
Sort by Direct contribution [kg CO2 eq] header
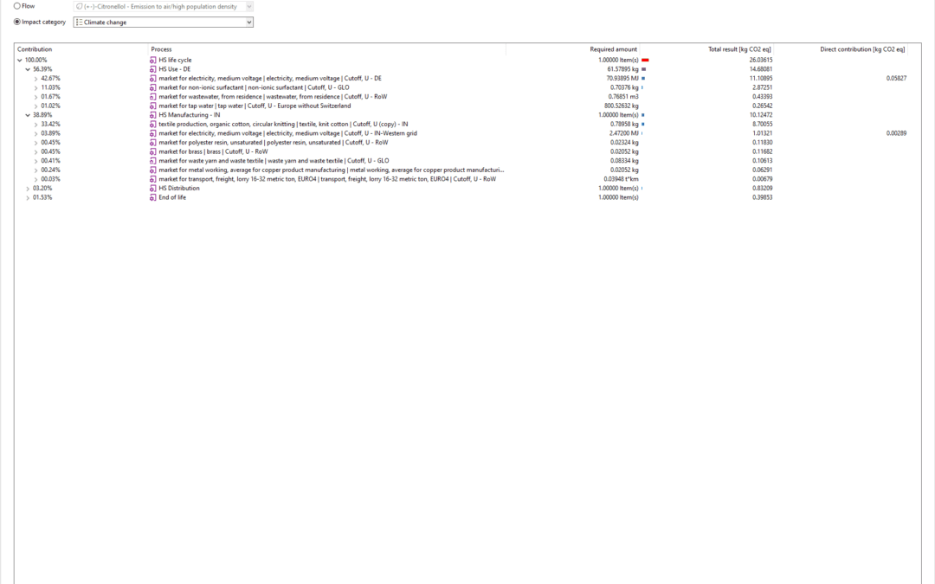pyautogui.click(x=841, y=49)
